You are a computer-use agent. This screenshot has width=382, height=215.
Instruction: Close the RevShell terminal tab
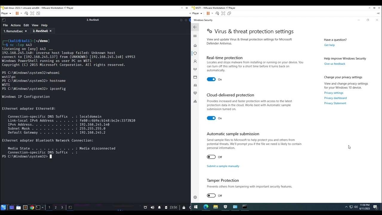(50, 31)
